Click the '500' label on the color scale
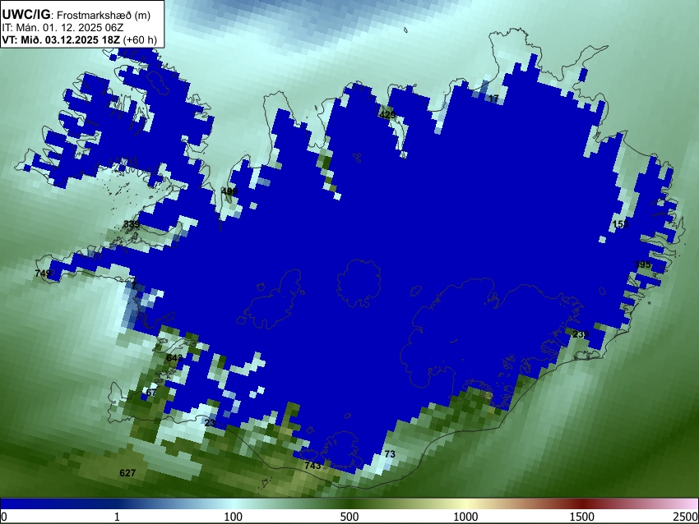The height and width of the screenshot is (524, 699). pos(349,517)
